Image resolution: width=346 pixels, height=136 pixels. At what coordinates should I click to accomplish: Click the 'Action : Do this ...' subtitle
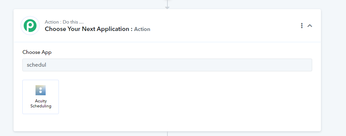point(64,22)
